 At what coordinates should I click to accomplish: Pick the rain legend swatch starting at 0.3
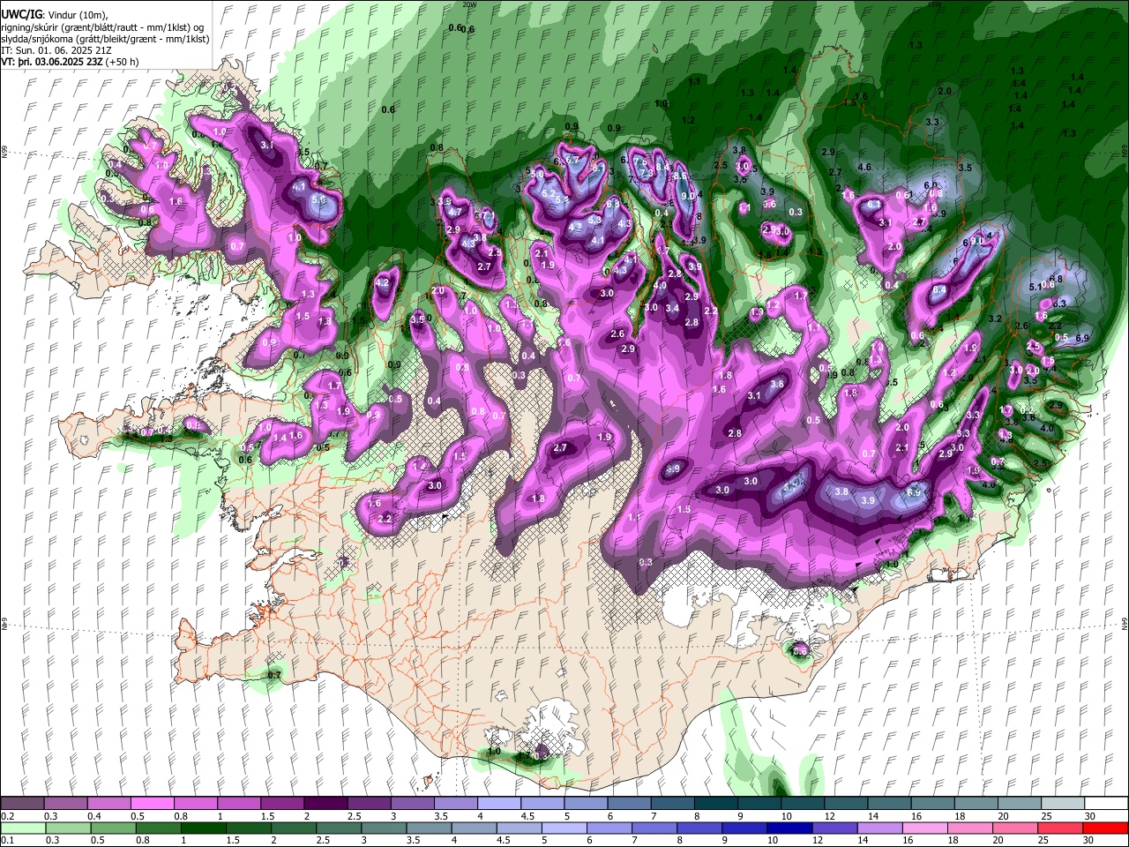click(x=68, y=828)
